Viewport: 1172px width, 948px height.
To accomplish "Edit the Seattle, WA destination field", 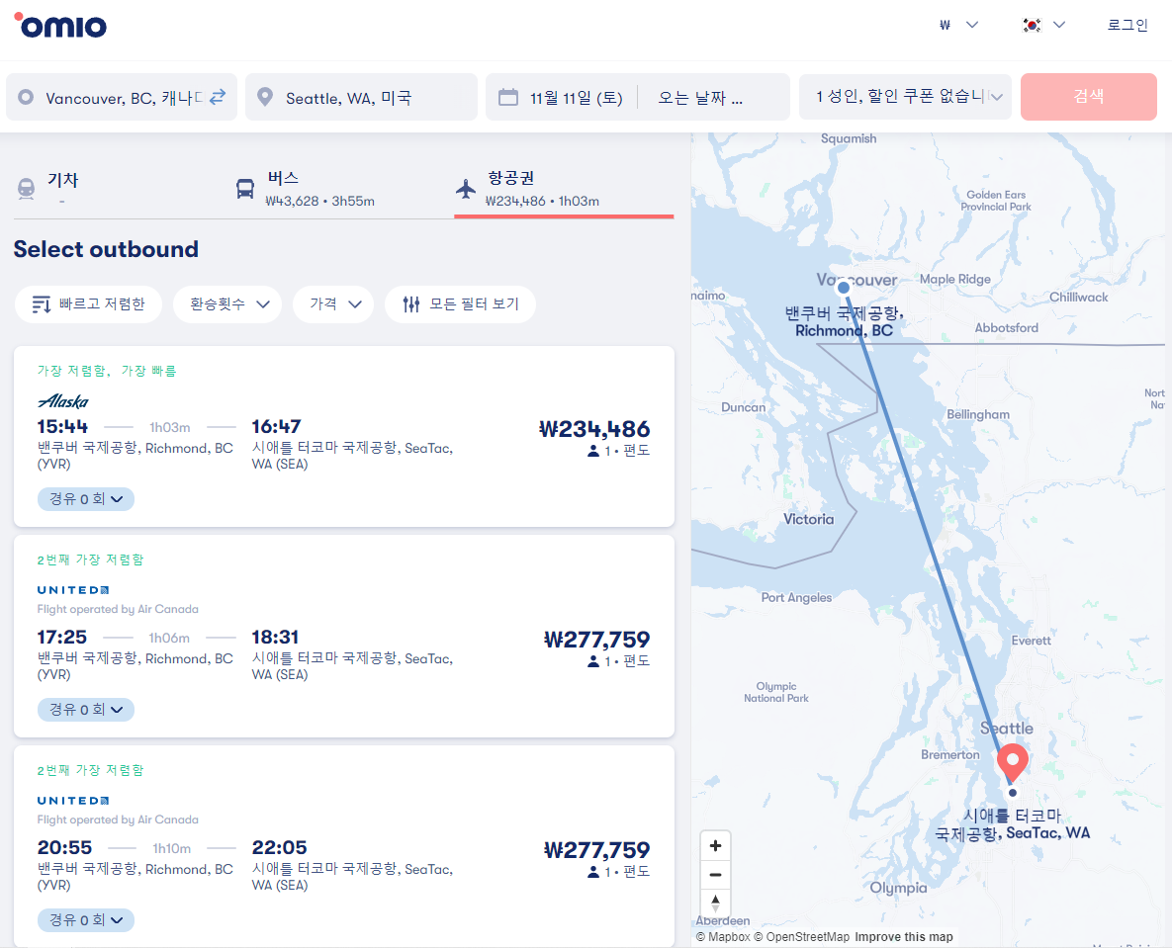I will coord(362,96).
